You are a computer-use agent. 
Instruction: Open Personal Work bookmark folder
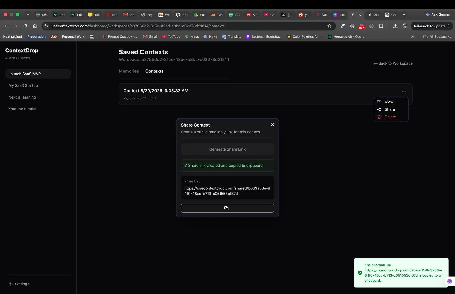(73, 36)
